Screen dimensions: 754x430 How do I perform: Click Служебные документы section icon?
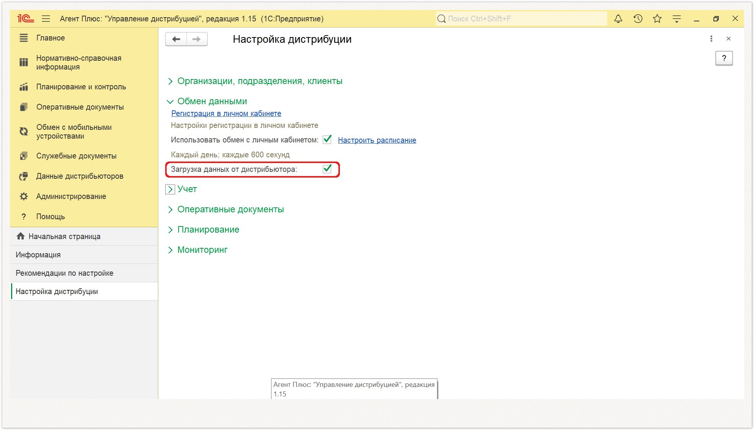click(x=24, y=156)
